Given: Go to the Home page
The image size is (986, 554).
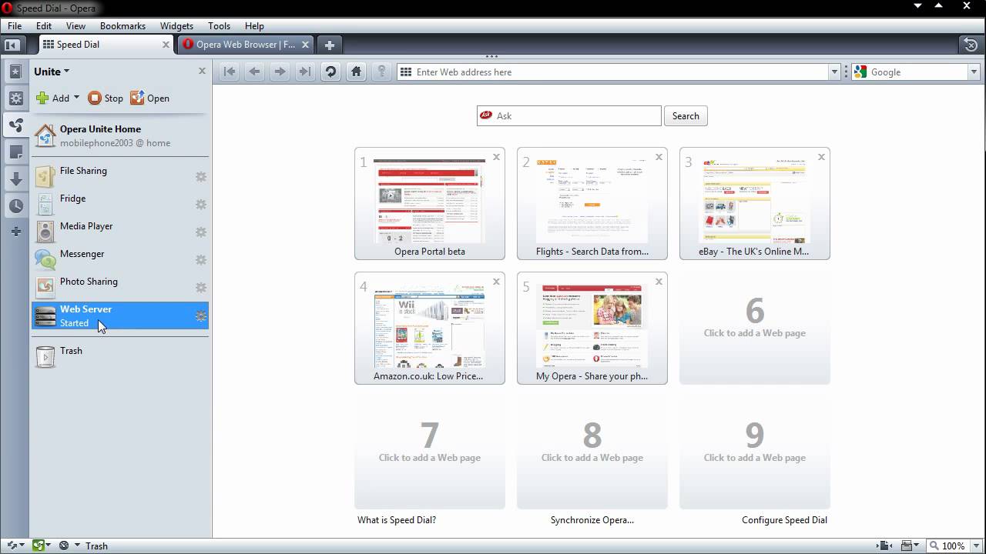Looking at the screenshot, I should (356, 72).
